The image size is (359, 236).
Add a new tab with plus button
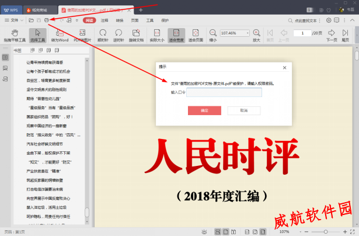[x=141, y=10]
